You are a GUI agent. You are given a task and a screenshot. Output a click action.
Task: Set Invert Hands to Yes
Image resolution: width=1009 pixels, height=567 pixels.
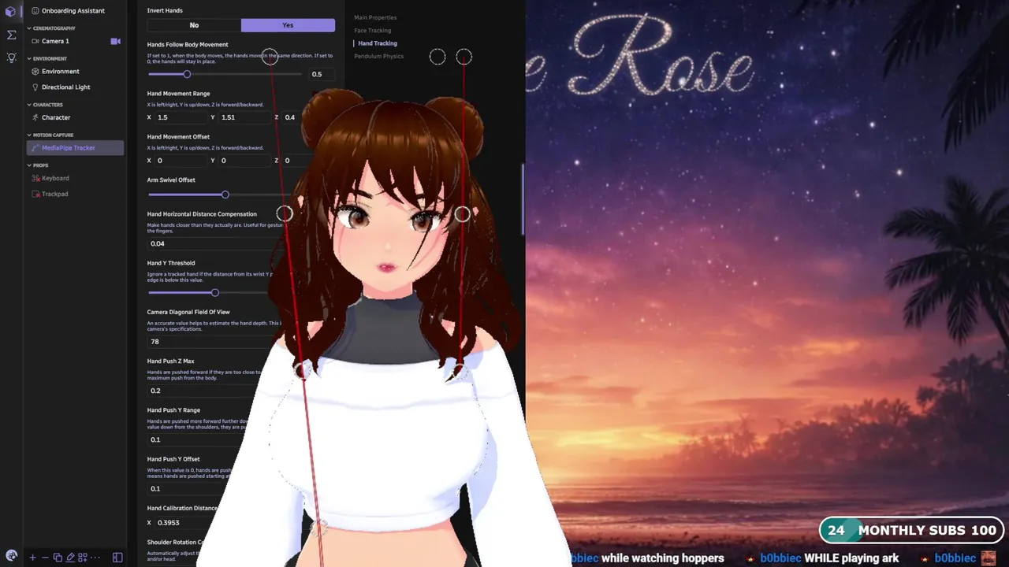click(288, 25)
